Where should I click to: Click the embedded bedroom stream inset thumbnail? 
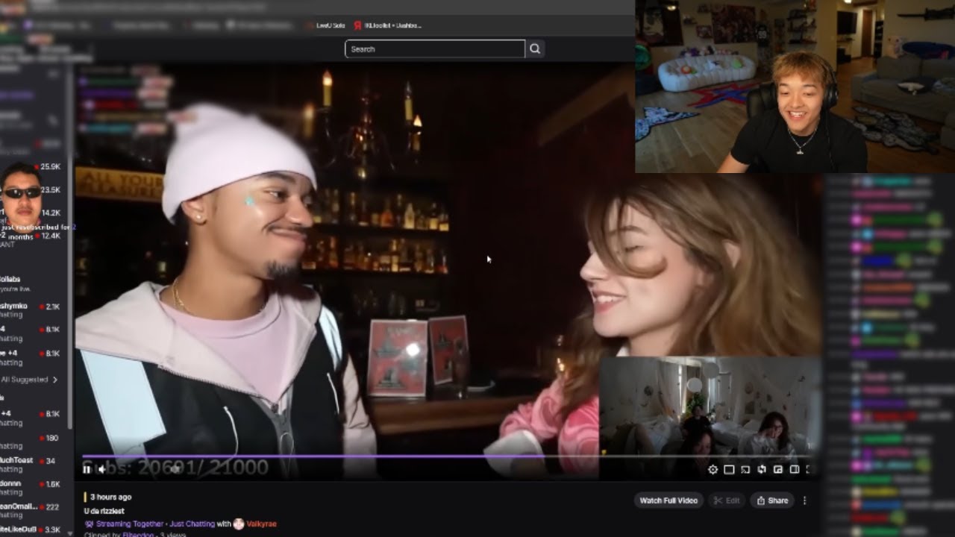coord(710,416)
